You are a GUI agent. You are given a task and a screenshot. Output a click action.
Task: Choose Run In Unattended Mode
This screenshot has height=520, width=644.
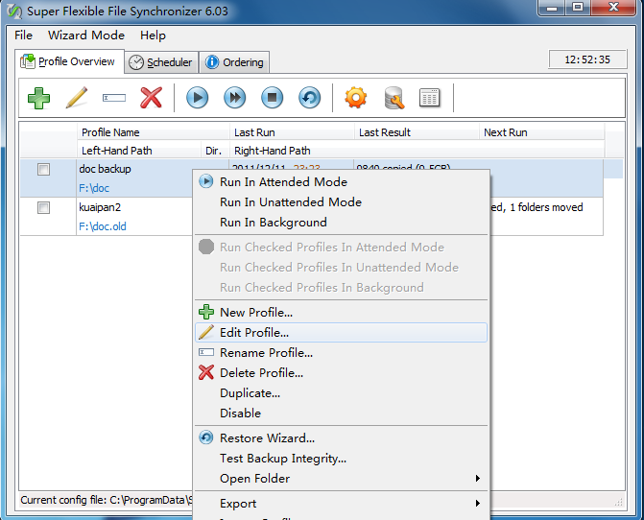(x=341, y=201)
